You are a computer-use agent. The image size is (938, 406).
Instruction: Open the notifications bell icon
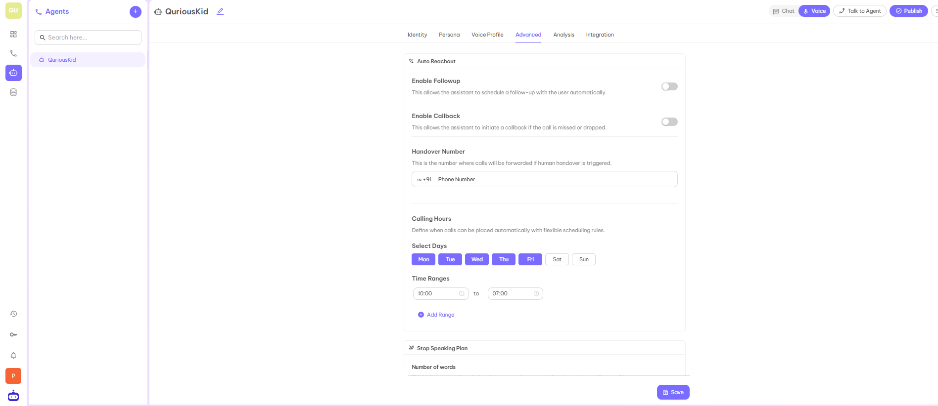point(13,355)
